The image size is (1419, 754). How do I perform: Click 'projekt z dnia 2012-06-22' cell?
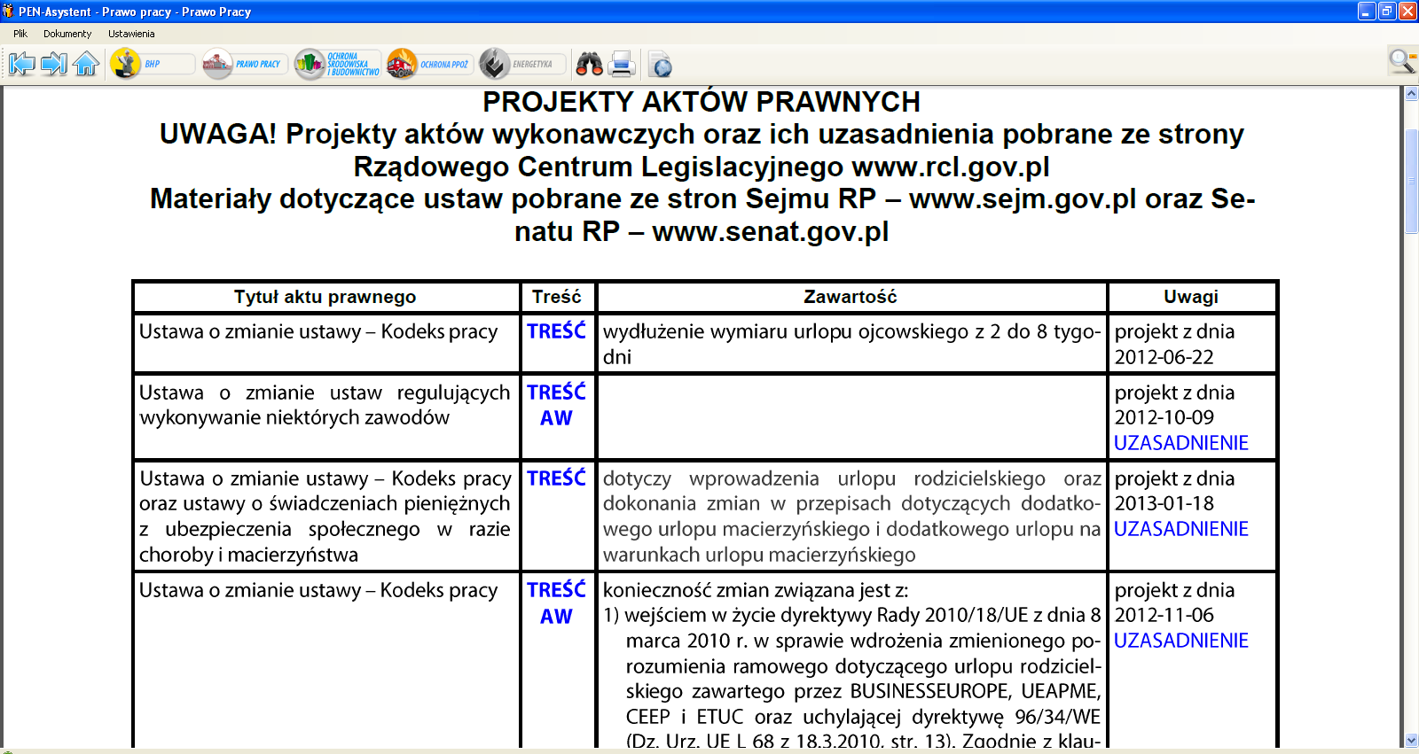point(1191,344)
